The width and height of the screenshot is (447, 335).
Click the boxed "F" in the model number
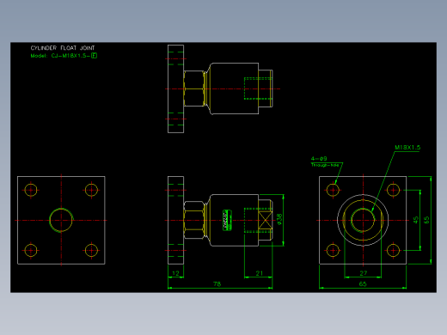pyautogui.click(x=94, y=56)
